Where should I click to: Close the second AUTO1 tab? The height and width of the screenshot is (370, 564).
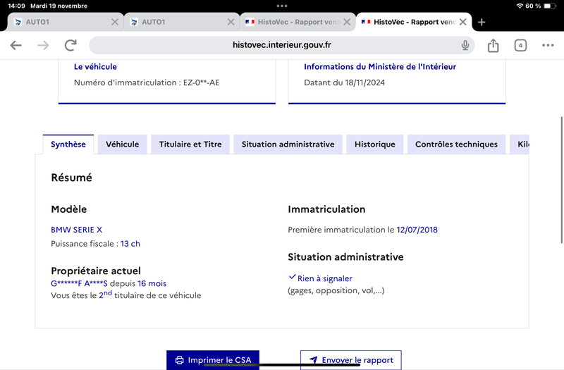click(231, 23)
